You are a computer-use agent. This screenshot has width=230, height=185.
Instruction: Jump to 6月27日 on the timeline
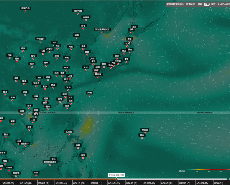click(x=184, y=183)
